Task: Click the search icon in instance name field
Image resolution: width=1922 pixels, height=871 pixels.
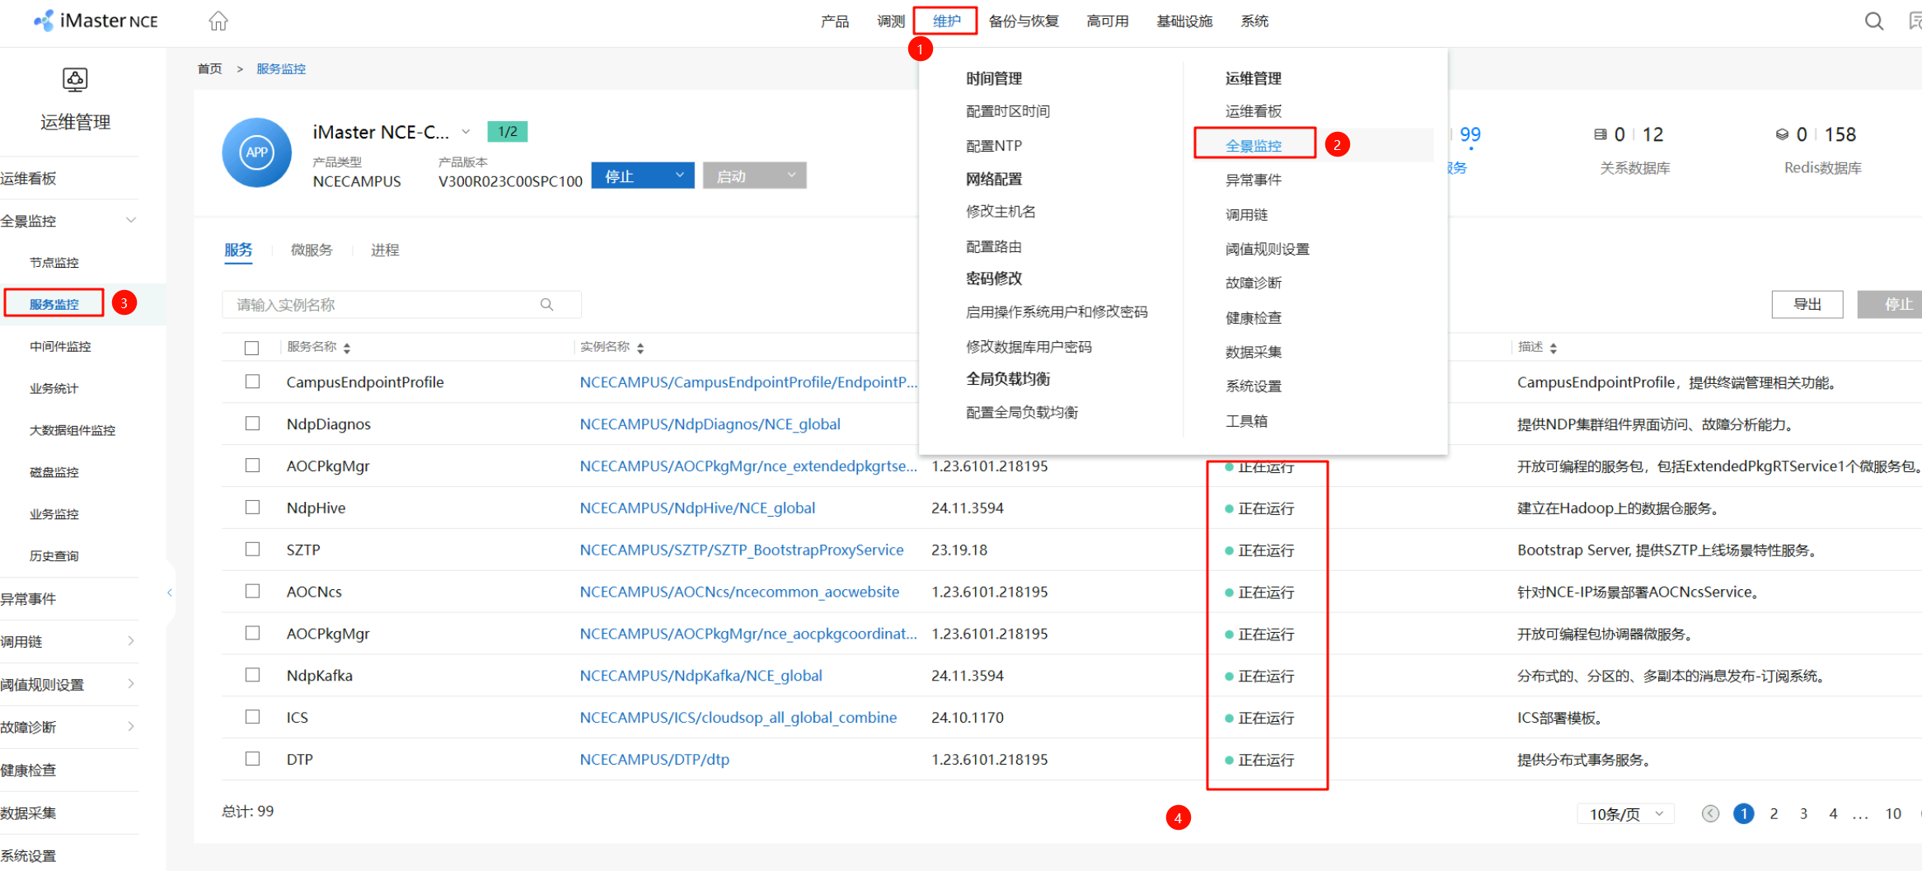Action: click(x=546, y=305)
